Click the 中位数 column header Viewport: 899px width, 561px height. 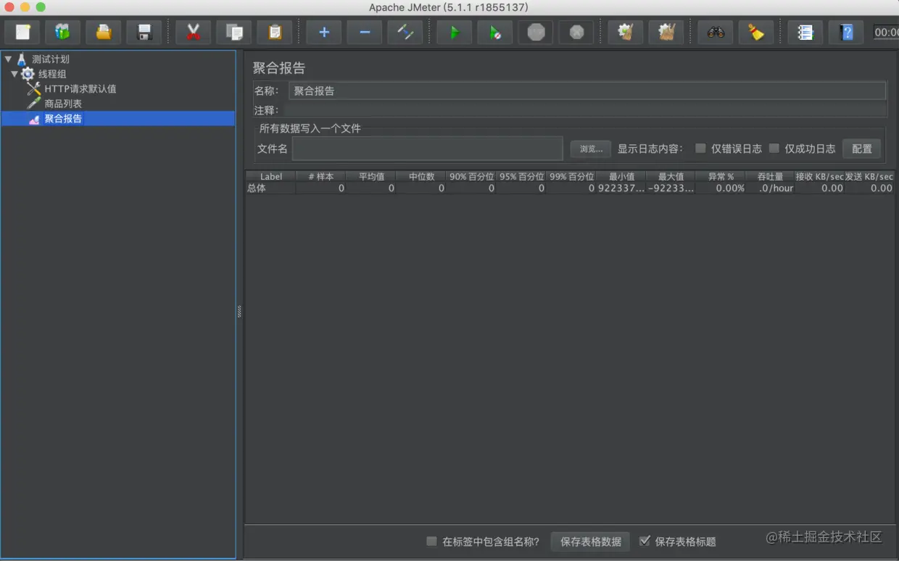click(421, 176)
